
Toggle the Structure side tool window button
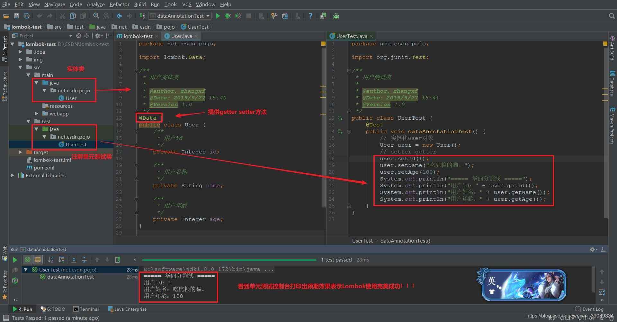4,86
